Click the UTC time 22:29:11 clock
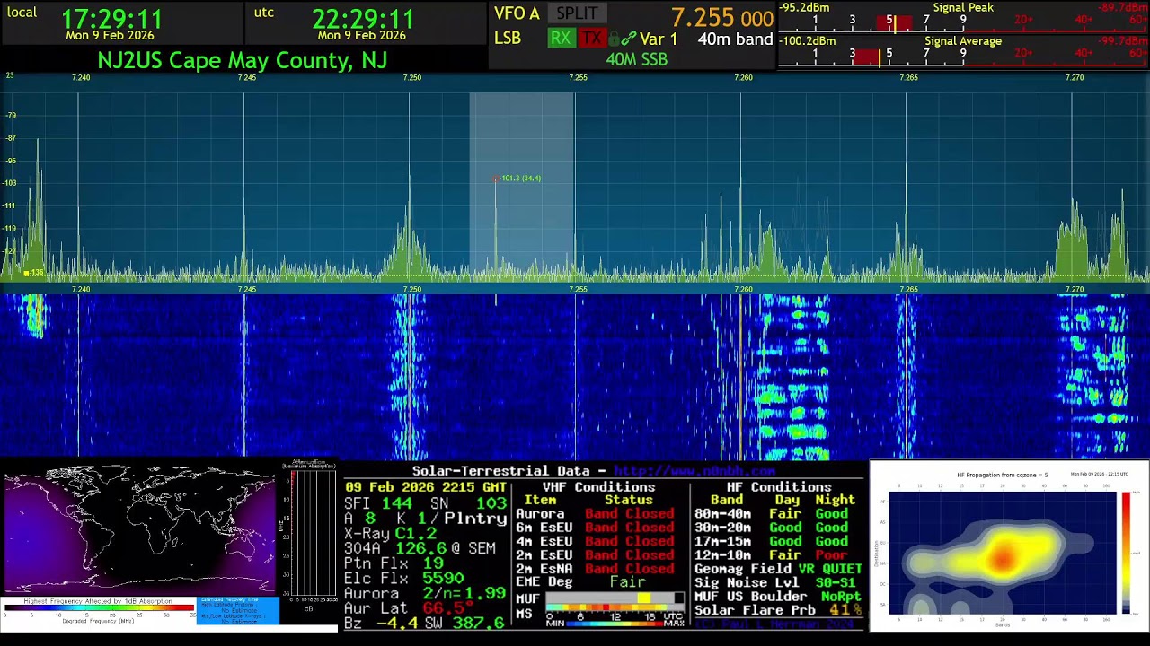This screenshot has height=646, width=1150. point(363,19)
